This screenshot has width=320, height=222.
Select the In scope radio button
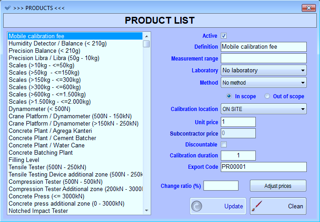click(x=229, y=96)
